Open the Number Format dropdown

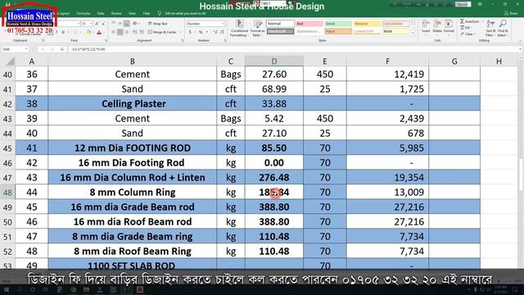tap(223, 24)
